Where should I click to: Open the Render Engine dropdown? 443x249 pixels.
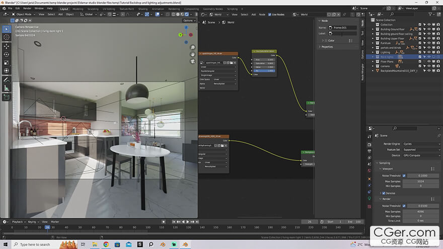pos(421,144)
